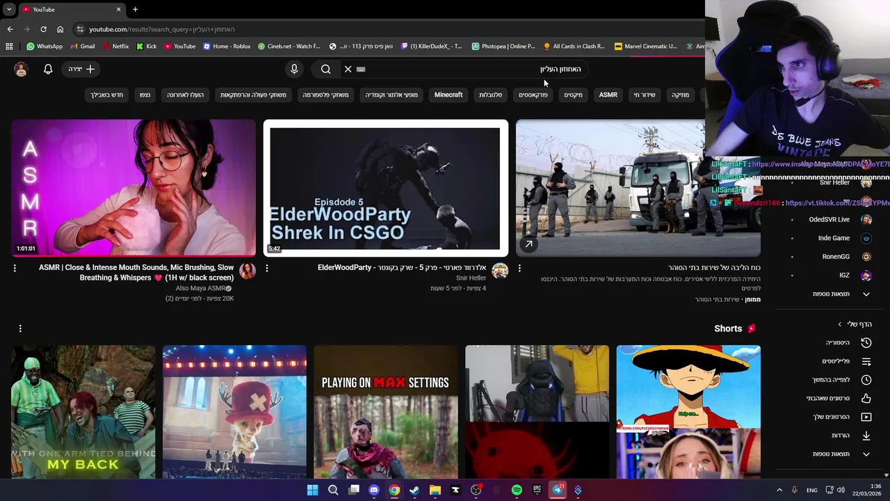This screenshot has height=501, width=890.
Task: Open the three-dot menu for the sponsored ad
Action: pyautogui.click(x=519, y=268)
